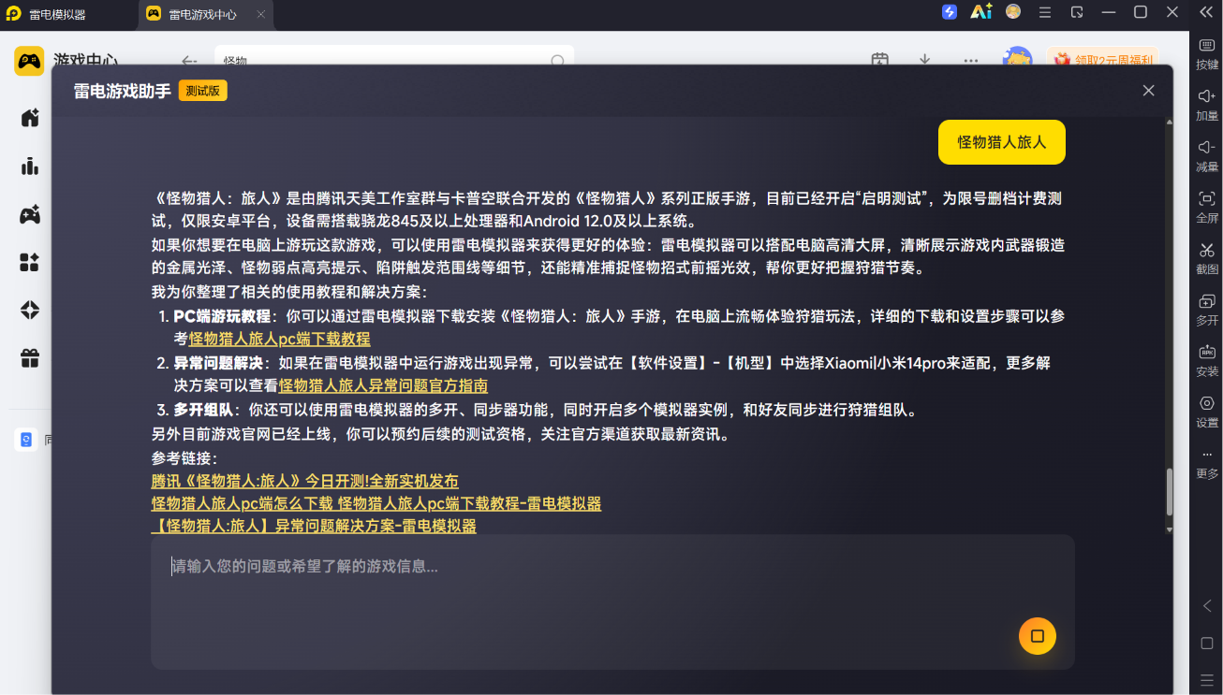Open the apps grid icon in the sidebar
This screenshot has height=695, width=1223.
(30, 262)
